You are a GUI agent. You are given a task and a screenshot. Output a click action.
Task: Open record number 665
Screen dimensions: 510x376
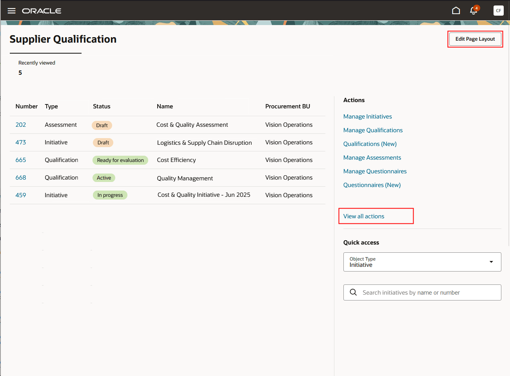(21, 160)
